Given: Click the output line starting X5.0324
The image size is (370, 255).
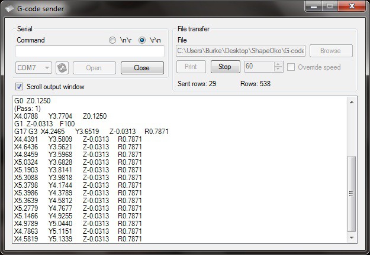Looking at the screenshot, I should pos(78,162).
